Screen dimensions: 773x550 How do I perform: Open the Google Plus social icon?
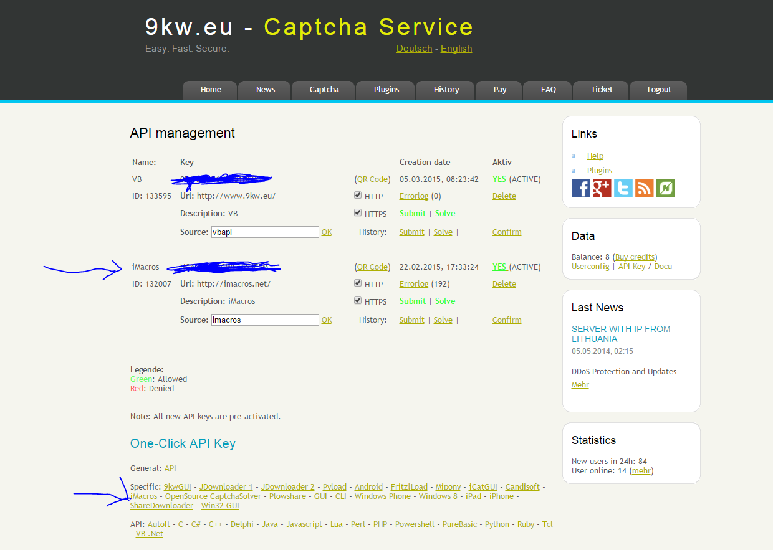(602, 188)
